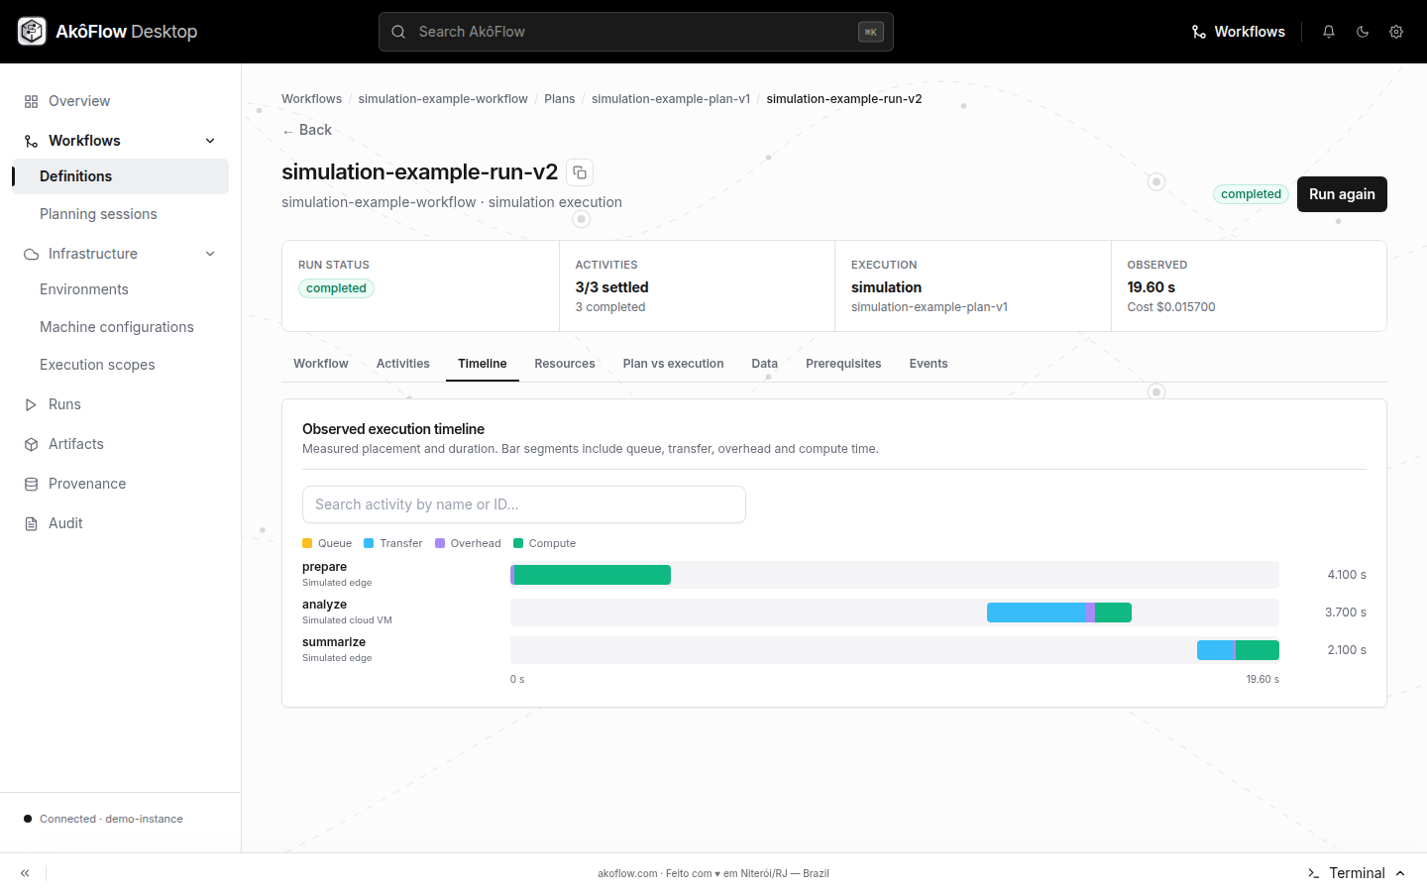The image size is (1427, 892).
Task: Click the Queue legend color swatch
Action: click(x=307, y=543)
